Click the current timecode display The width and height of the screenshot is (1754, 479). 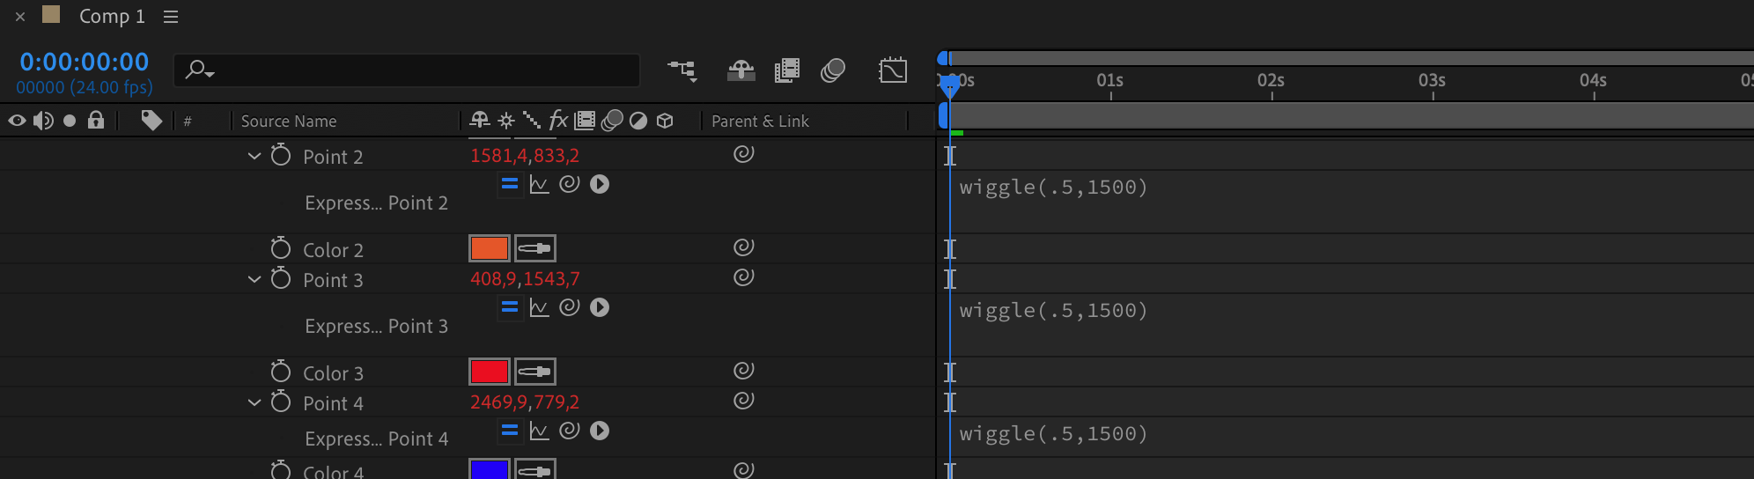(x=85, y=62)
